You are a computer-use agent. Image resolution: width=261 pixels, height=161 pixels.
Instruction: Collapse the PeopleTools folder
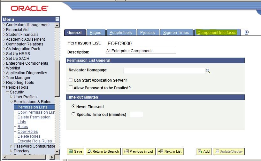[4, 87]
